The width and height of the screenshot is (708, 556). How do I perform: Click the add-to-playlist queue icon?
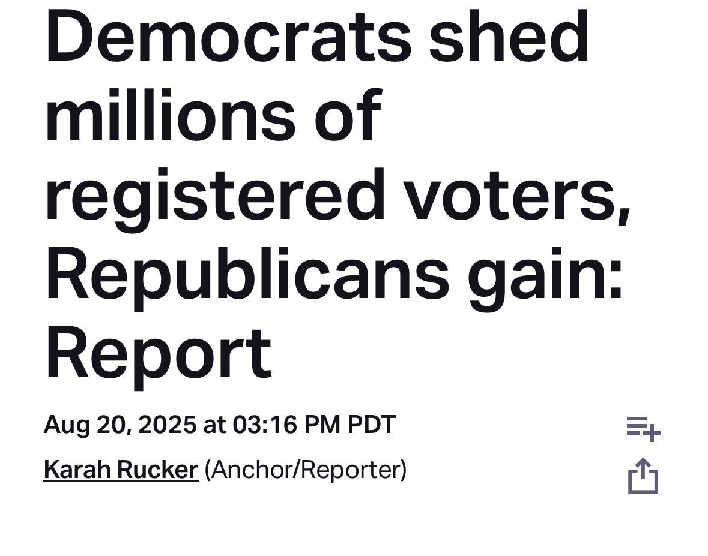[x=643, y=429]
